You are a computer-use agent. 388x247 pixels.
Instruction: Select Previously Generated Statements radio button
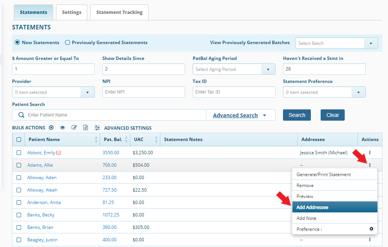(x=67, y=42)
